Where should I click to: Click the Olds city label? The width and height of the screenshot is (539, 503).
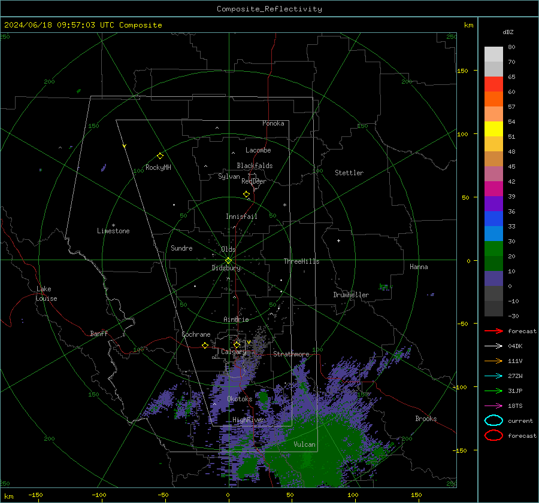click(228, 249)
